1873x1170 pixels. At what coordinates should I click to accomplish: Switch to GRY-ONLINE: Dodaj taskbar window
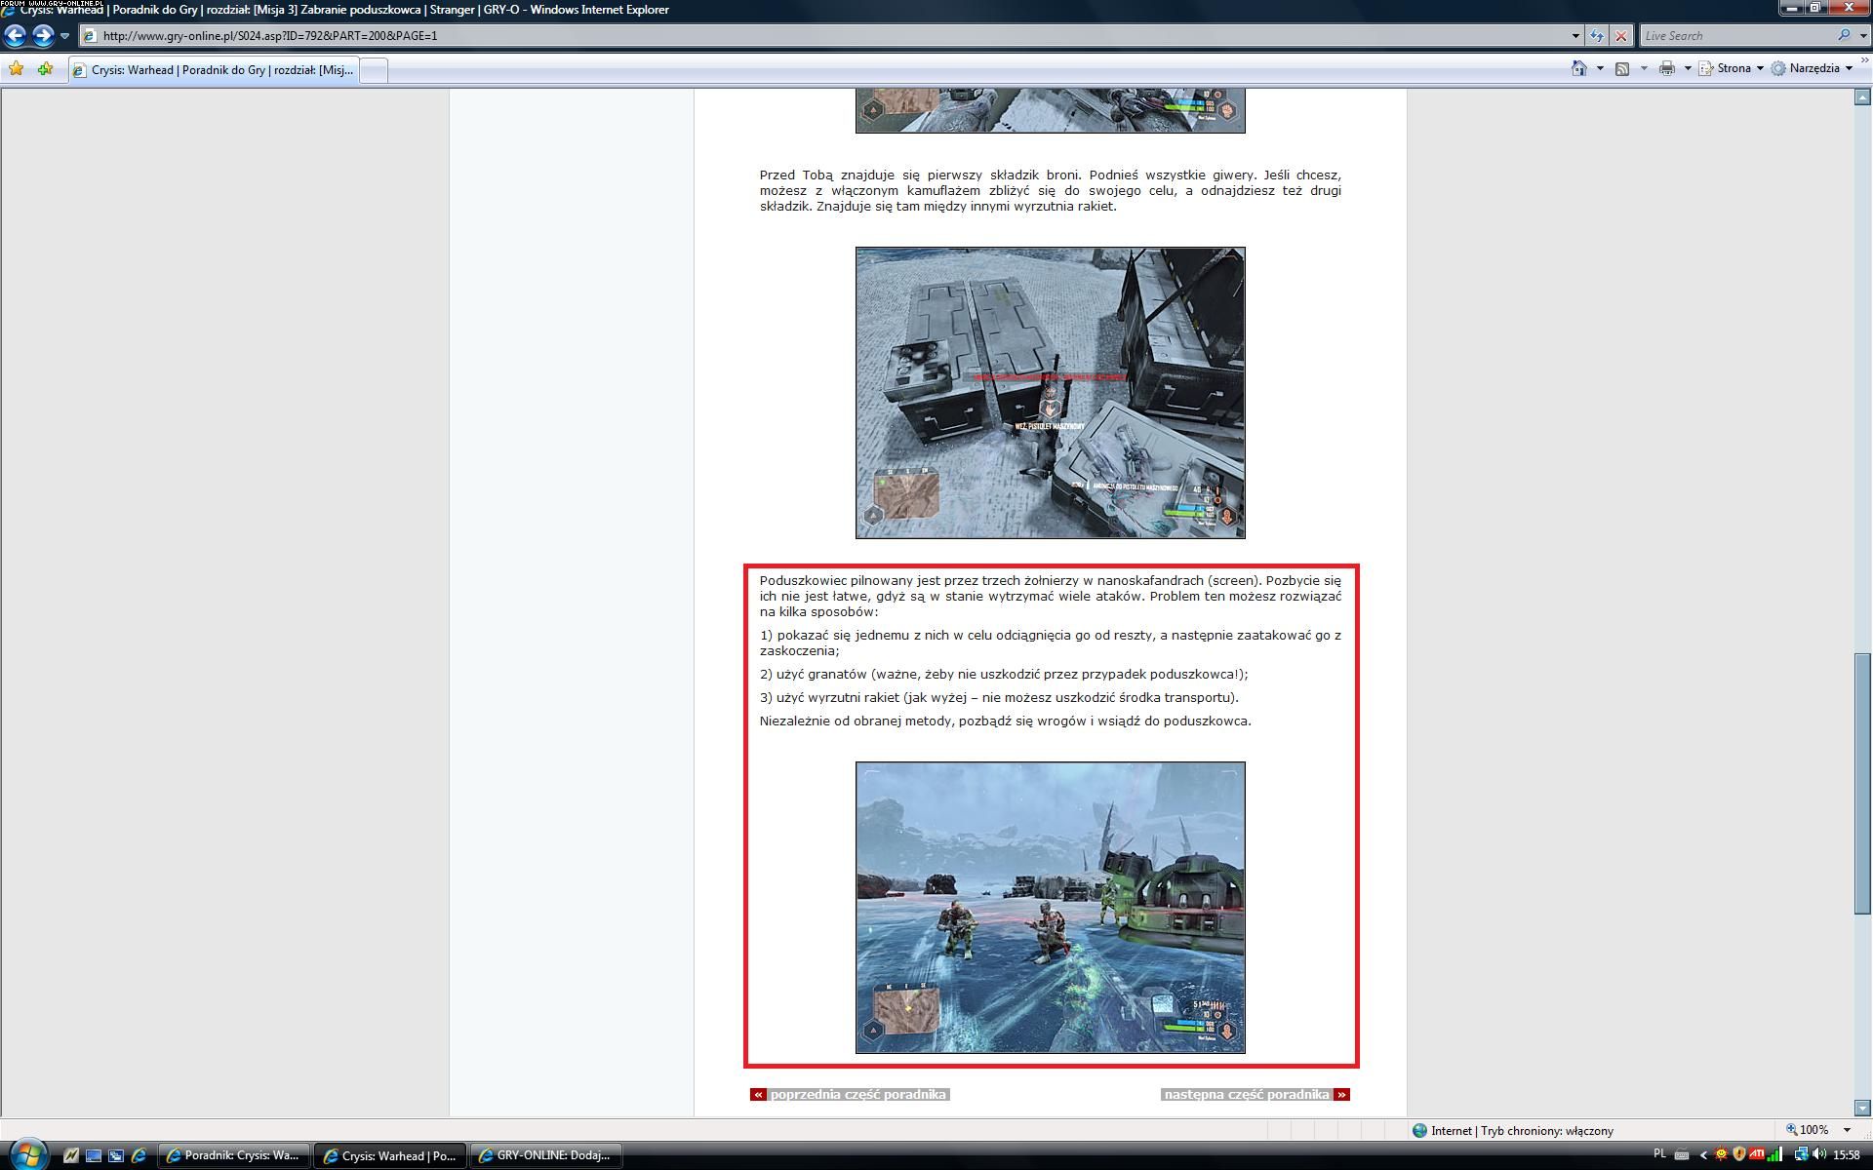[546, 1155]
